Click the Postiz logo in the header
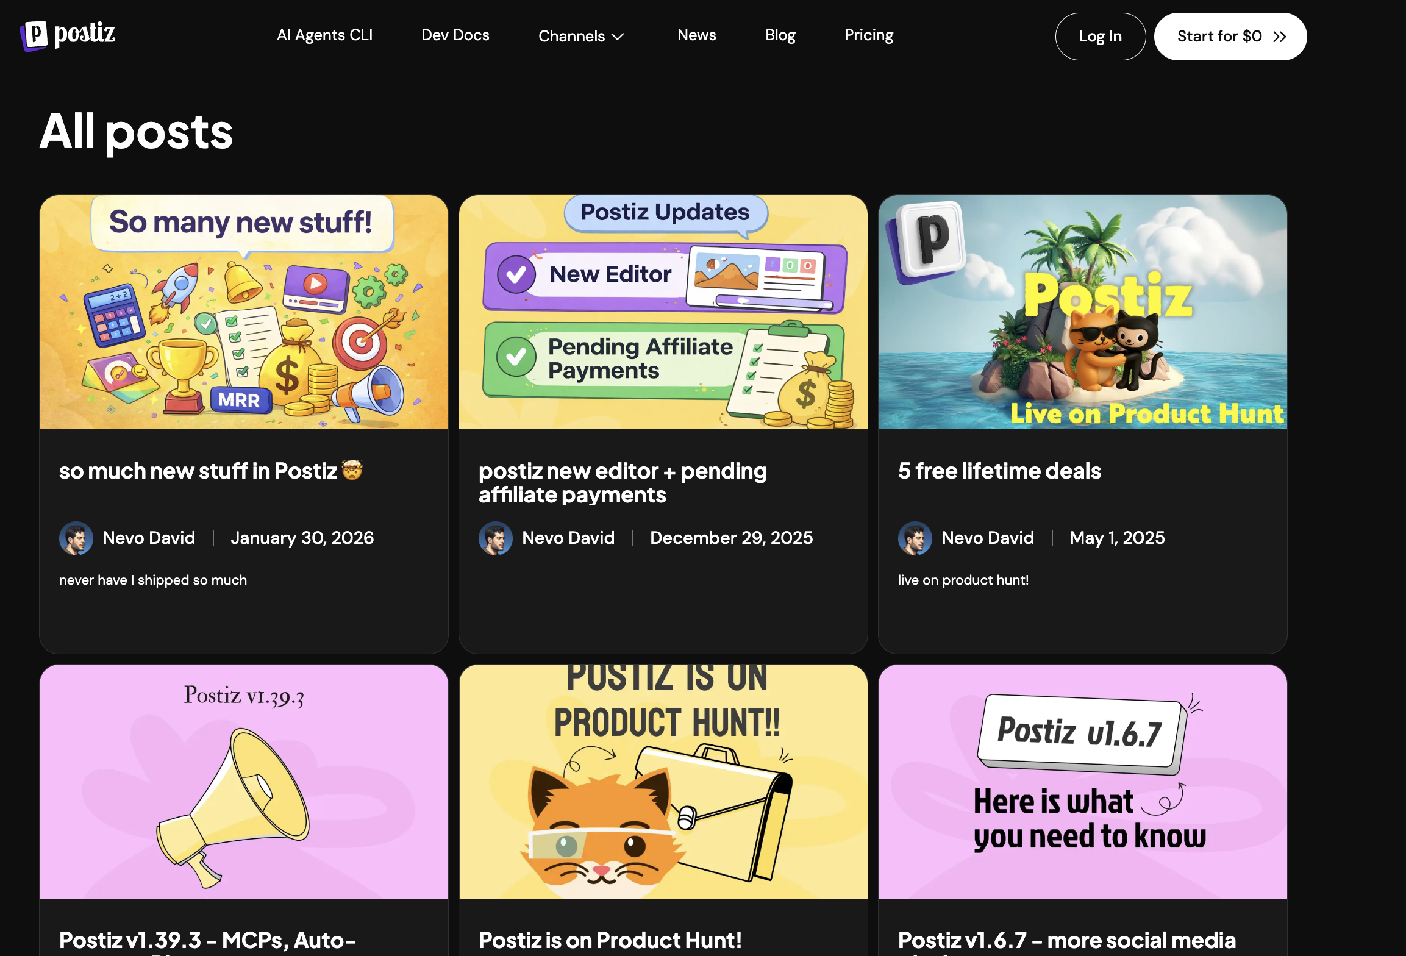Image resolution: width=1406 pixels, height=956 pixels. tap(68, 35)
